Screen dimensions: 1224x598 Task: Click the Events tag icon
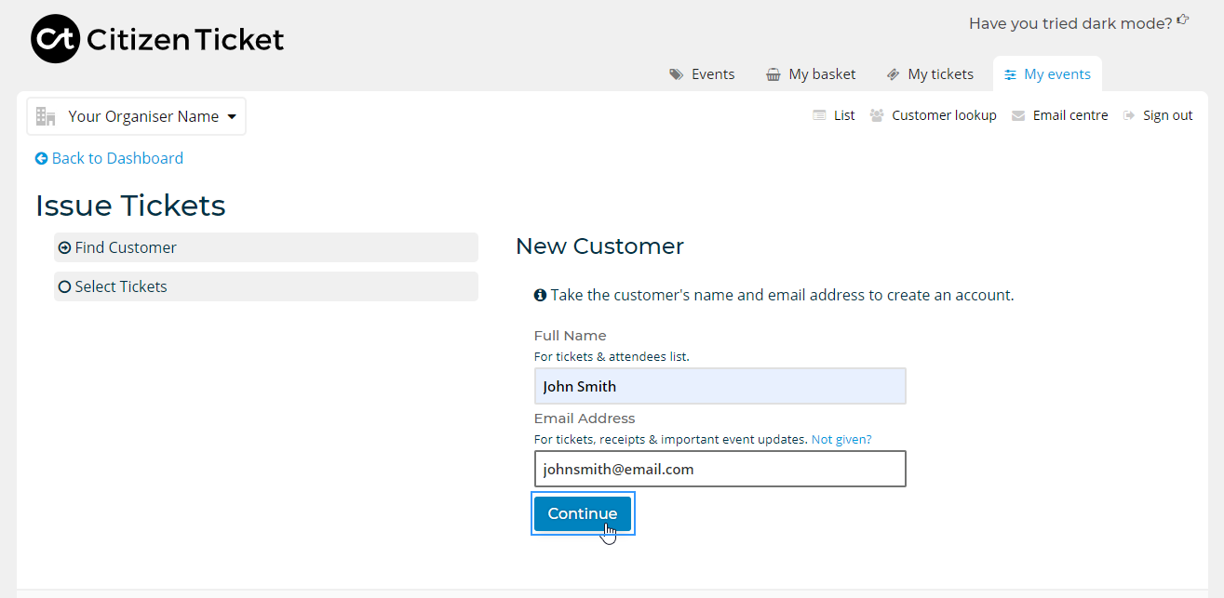677,74
